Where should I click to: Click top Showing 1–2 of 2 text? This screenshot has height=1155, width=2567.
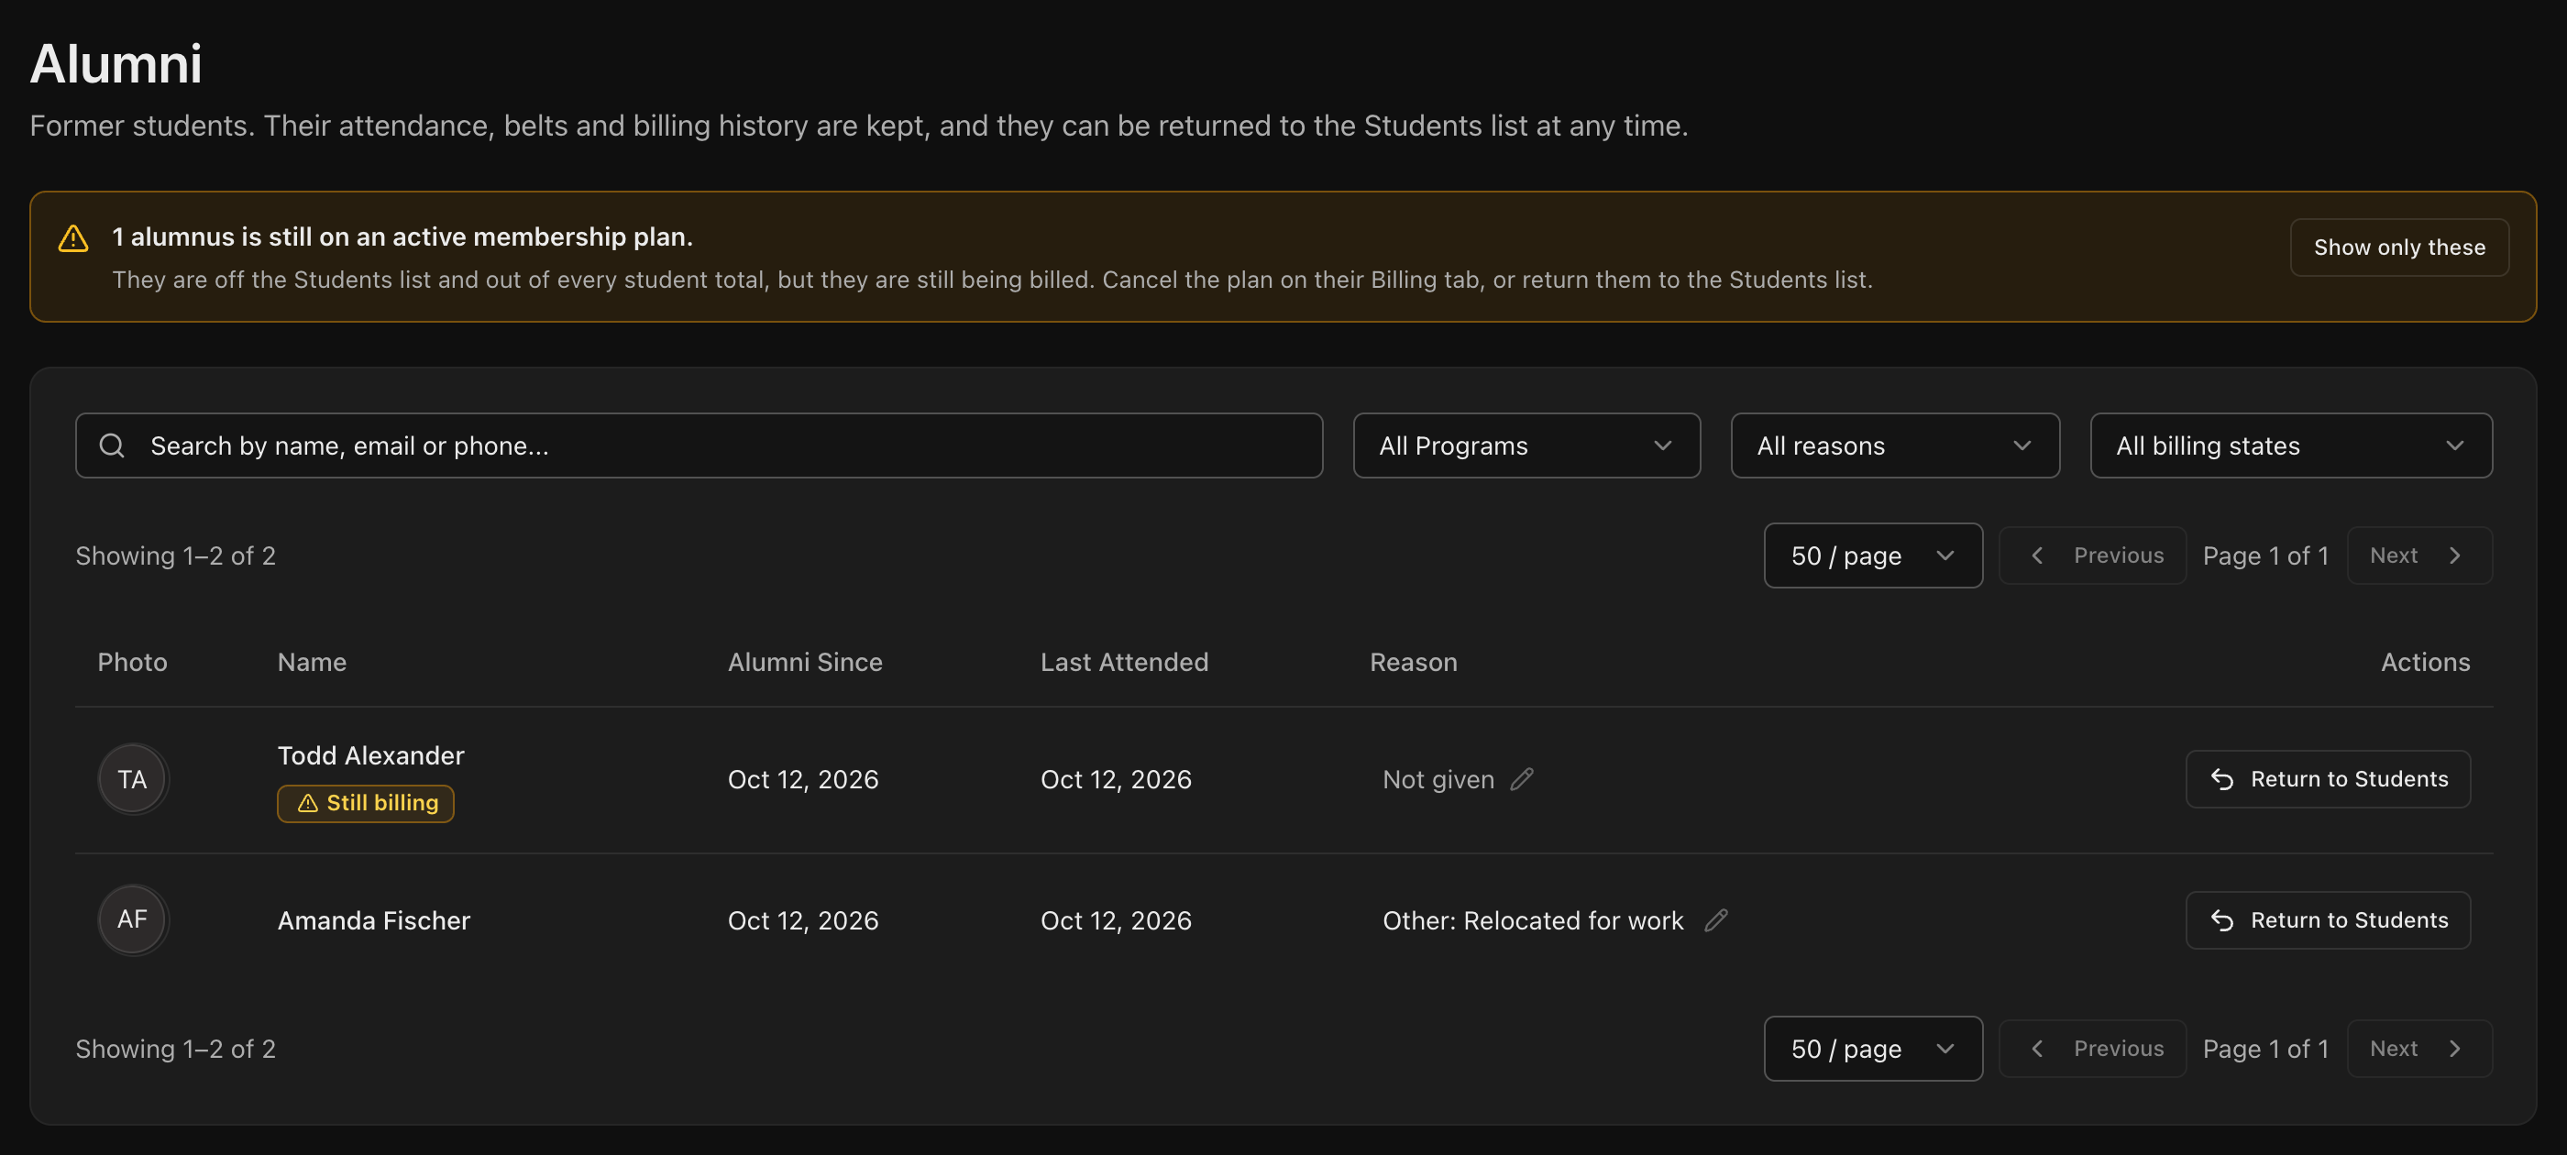coord(175,556)
